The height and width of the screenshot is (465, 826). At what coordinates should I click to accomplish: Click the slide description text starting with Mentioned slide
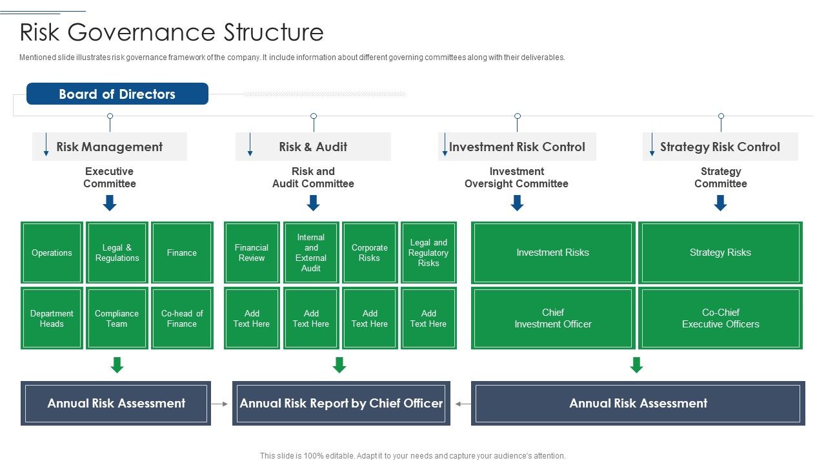click(292, 57)
